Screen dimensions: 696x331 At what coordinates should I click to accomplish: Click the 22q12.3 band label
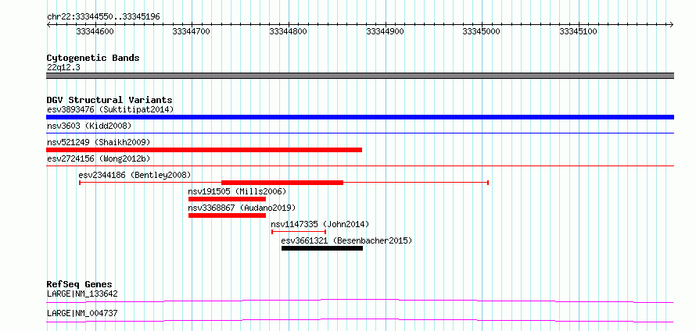pyautogui.click(x=63, y=68)
